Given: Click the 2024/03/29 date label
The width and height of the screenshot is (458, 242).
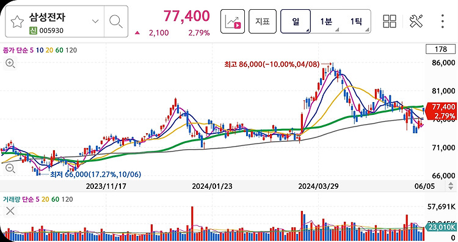Looking at the screenshot, I should pyautogui.click(x=318, y=186).
